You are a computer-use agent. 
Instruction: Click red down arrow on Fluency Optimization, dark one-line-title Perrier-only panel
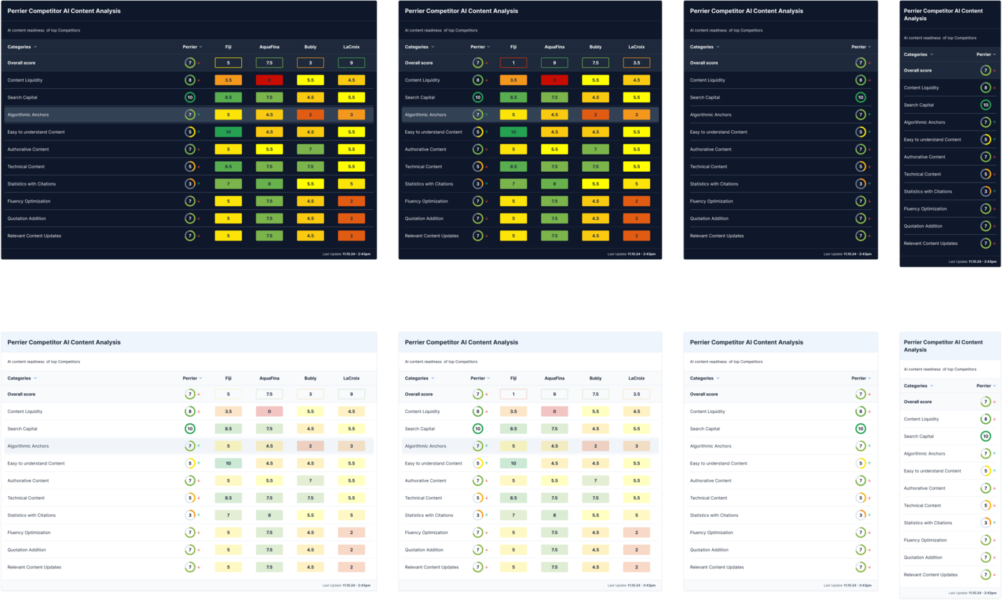(x=869, y=201)
